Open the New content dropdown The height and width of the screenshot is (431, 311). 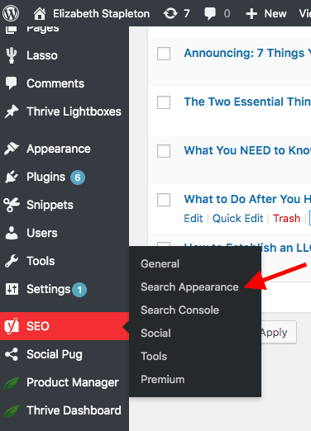click(x=266, y=13)
